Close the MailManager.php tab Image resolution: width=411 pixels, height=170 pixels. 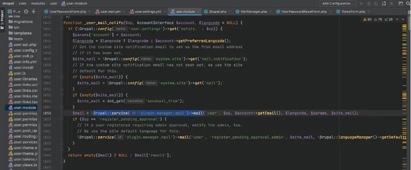click(x=271, y=11)
